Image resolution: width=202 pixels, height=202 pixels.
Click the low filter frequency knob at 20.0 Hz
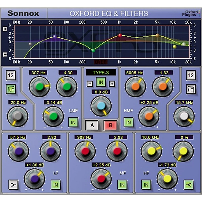[x=18, y=116]
